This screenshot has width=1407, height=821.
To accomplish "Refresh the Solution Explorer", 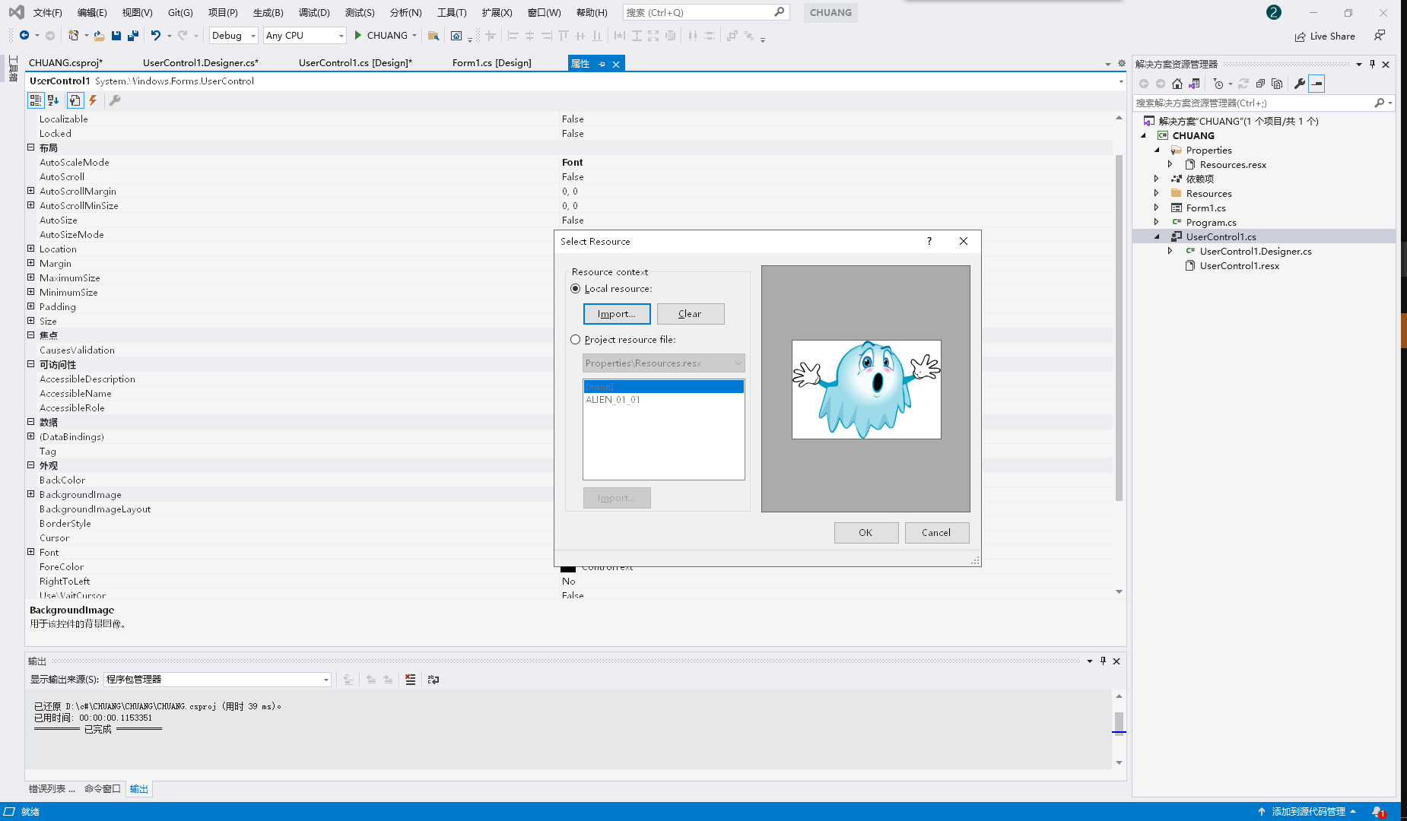I will (x=1243, y=84).
